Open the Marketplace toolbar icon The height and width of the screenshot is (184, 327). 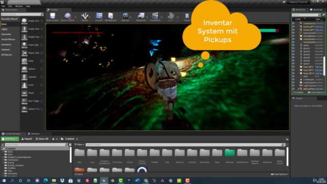[x=111, y=16]
